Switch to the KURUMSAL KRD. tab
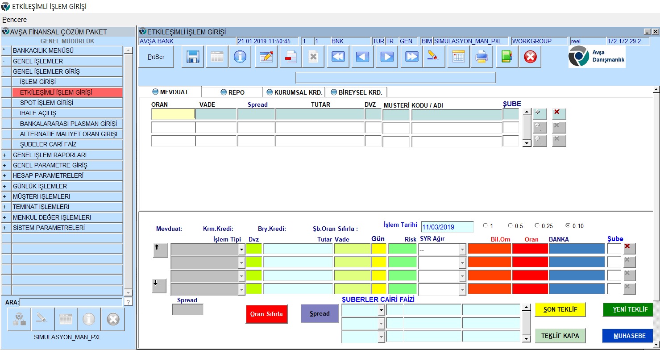This screenshot has width=660, height=350. pyautogui.click(x=295, y=92)
